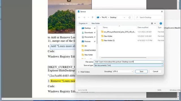Click date 6/16/2022 11:37 PM cell
The width and height of the screenshot is (181, 101).
click(x=145, y=40)
